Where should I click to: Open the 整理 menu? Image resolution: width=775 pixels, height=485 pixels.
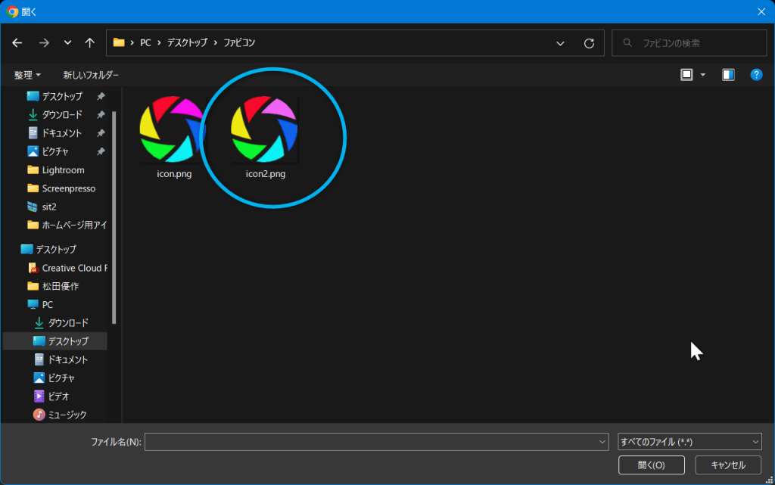pyautogui.click(x=27, y=75)
